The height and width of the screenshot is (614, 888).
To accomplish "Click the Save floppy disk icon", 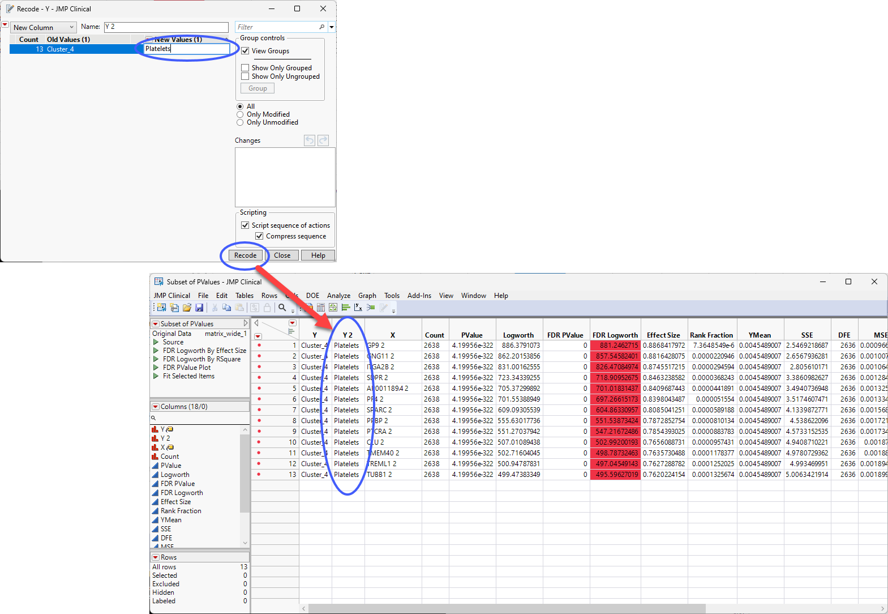I will pyautogui.click(x=199, y=308).
